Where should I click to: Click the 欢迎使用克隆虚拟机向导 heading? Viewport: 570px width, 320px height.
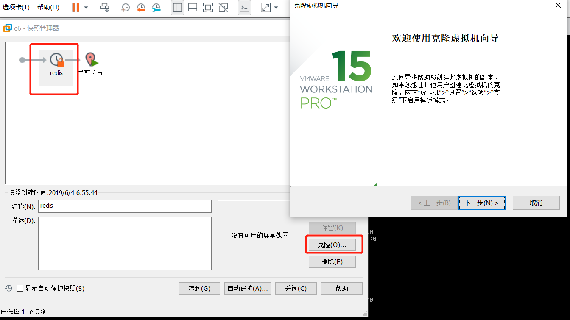coord(445,38)
